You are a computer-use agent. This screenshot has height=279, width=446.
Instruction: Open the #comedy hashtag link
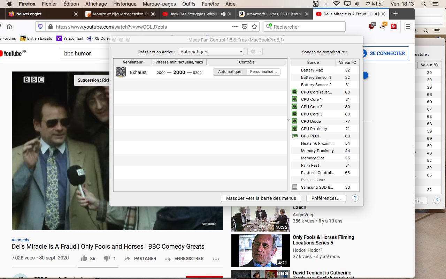click(x=21, y=240)
